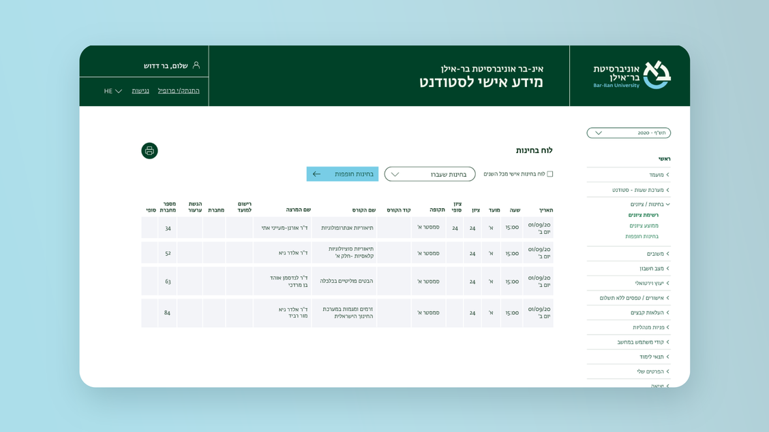Click the user profile icon beside שלום
Image resolution: width=769 pixels, height=432 pixels.
tap(196, 65)
